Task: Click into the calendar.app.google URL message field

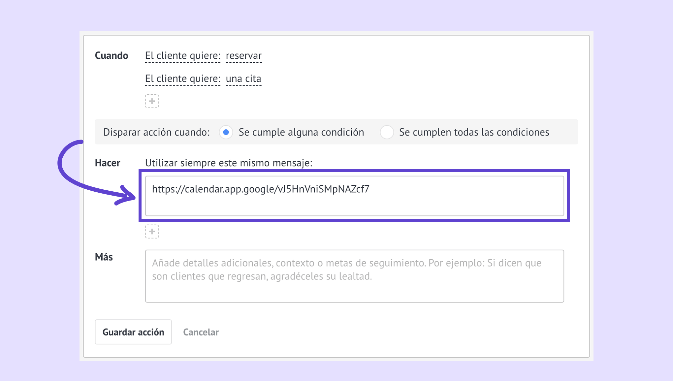Action: pyautogui.click(x=354, y=196)
